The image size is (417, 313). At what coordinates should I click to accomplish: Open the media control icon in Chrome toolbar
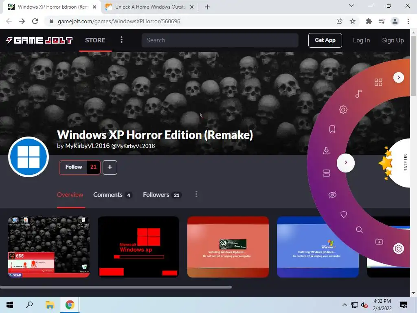(382, 21)
